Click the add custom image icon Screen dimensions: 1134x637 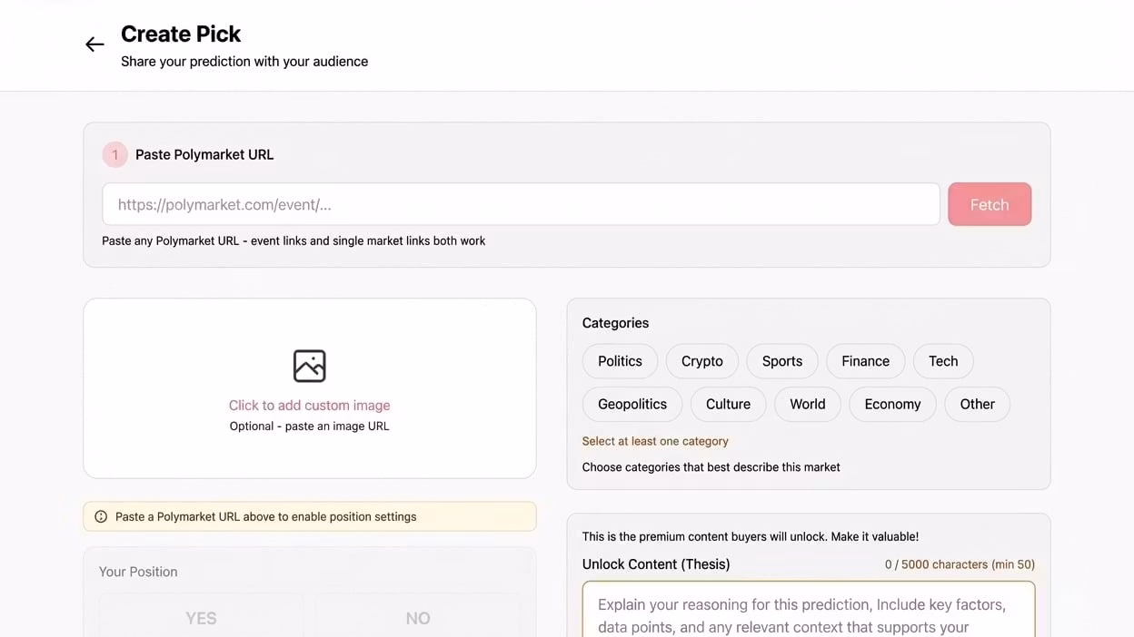[x=309, y=366]
